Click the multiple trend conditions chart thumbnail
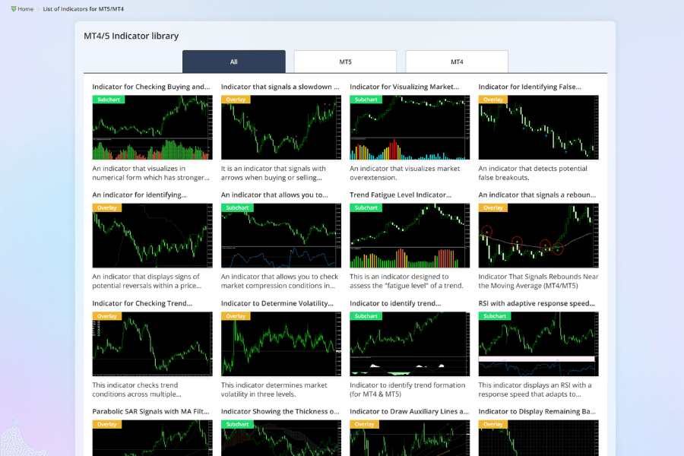 [x=152, y=344]
